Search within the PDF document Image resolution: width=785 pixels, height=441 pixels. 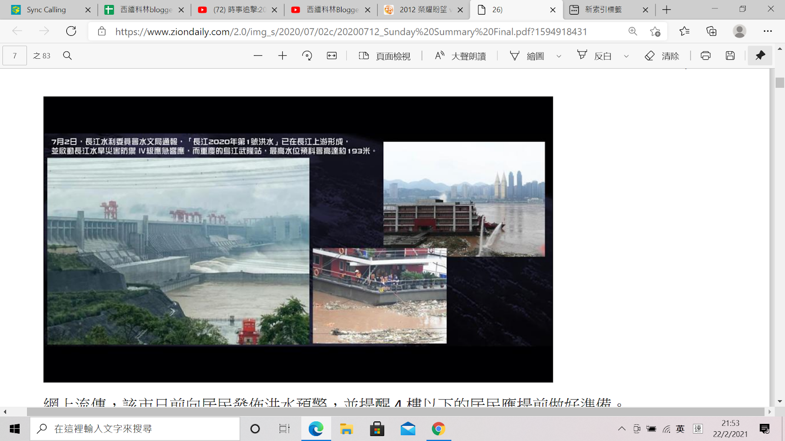[x=68, y=56]
